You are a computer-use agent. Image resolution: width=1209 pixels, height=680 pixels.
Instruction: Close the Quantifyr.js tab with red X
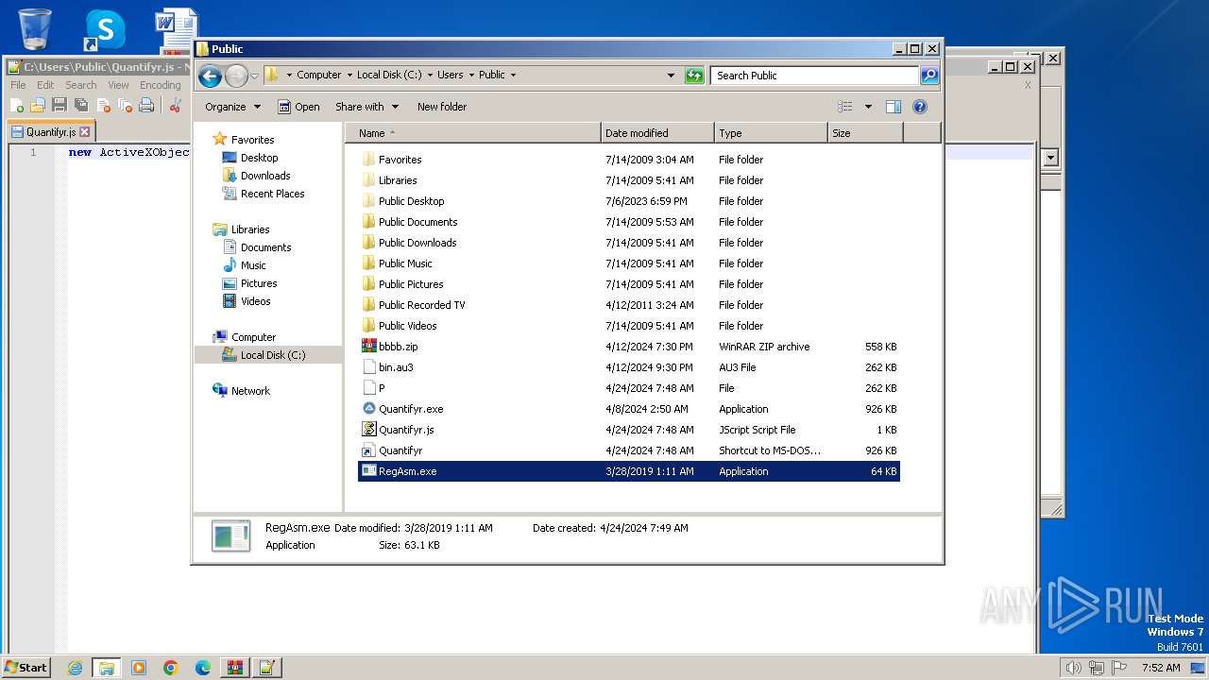click(85, 132)
